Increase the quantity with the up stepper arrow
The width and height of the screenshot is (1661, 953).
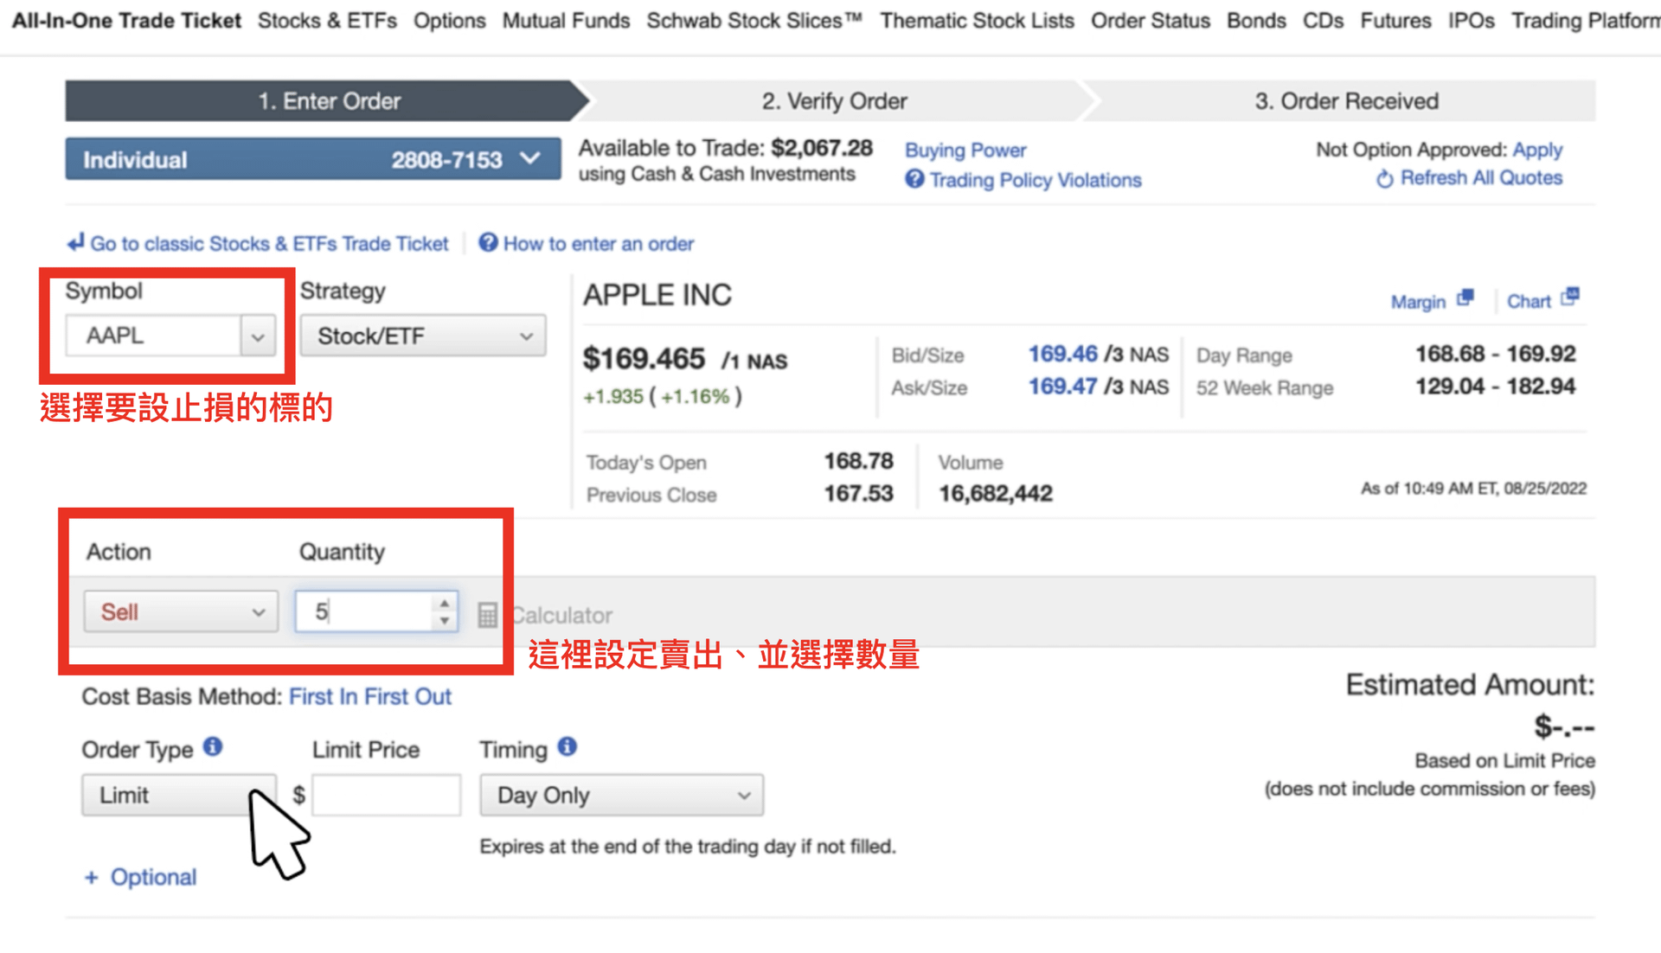[x=444, y=603]
